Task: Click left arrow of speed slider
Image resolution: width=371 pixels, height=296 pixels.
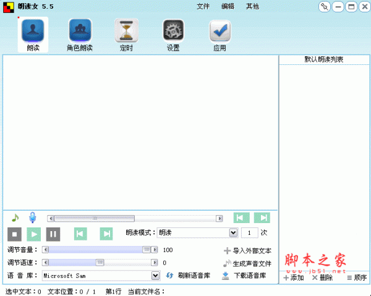Action: (45, 263)
